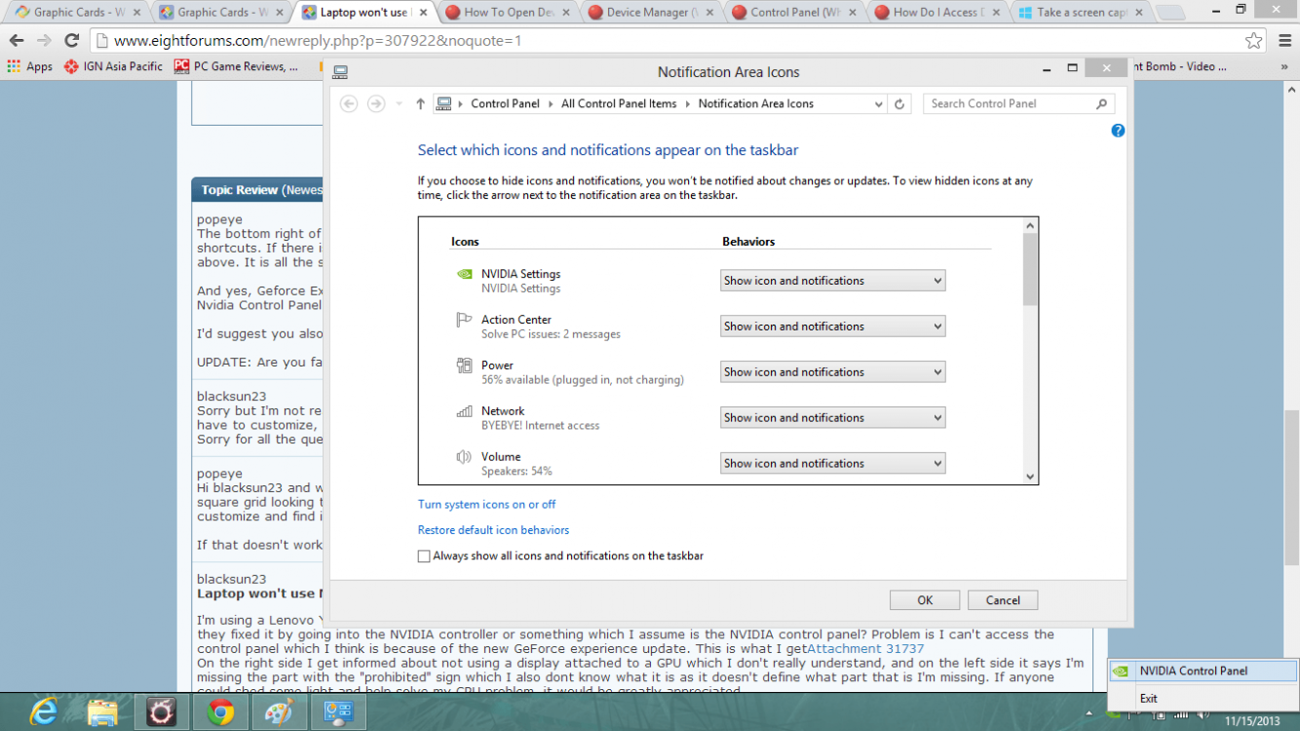The image size is (1300, 731).
Task: Click the NVIDIA icon in the context menu
Action: tap(1122, 671)
